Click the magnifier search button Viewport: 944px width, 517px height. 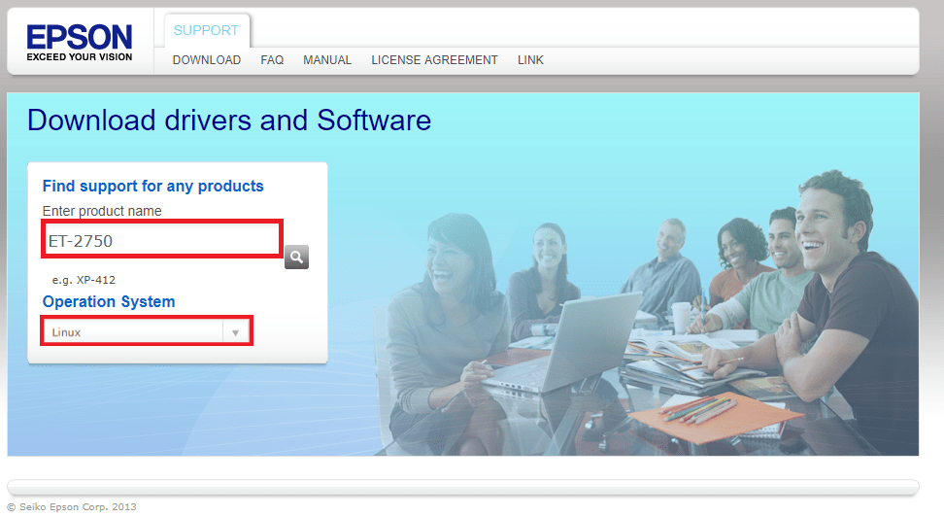point(296,257)
